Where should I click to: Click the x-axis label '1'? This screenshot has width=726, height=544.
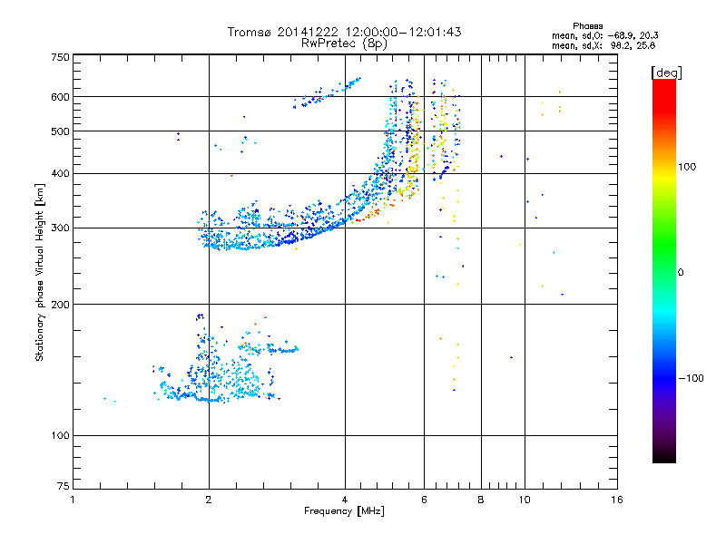[73, 500]
